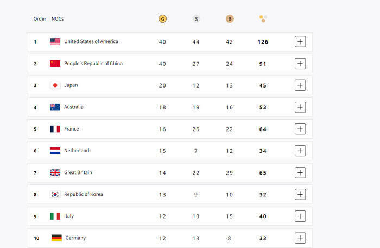Viewport: 380px width, 248px height.
Task: Open the Netherlands row plus button
Action: [300, 151]
